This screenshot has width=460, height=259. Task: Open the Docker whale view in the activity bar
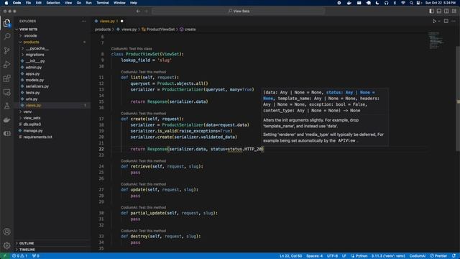(x=6, y=119)
